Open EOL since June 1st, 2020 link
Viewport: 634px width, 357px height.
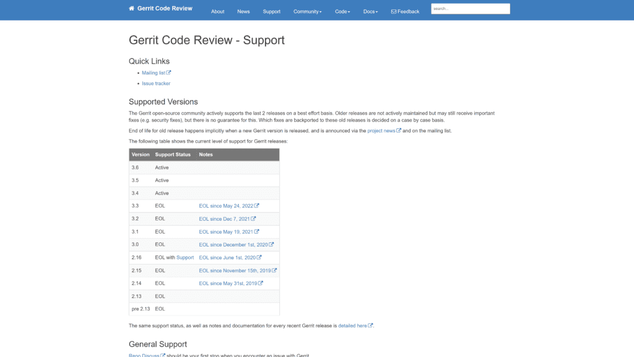[227, 257]
